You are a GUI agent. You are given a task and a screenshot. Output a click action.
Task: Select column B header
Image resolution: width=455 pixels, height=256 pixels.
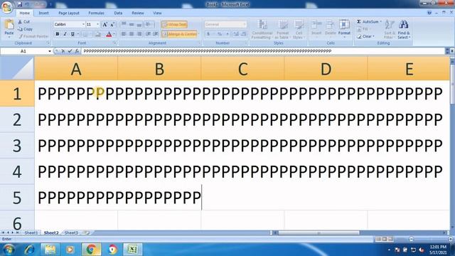coord(159,68)
